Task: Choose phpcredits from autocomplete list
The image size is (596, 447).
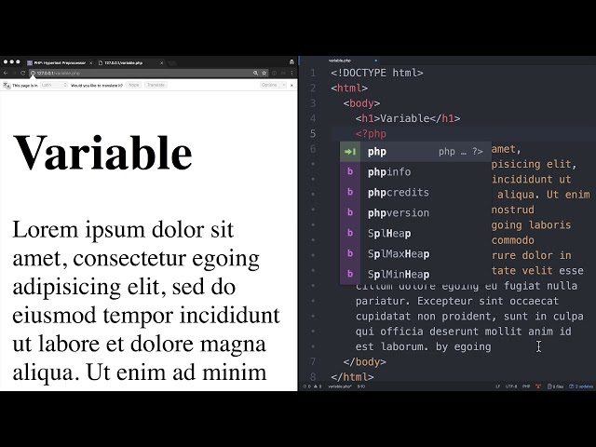Action: point(415,193)
